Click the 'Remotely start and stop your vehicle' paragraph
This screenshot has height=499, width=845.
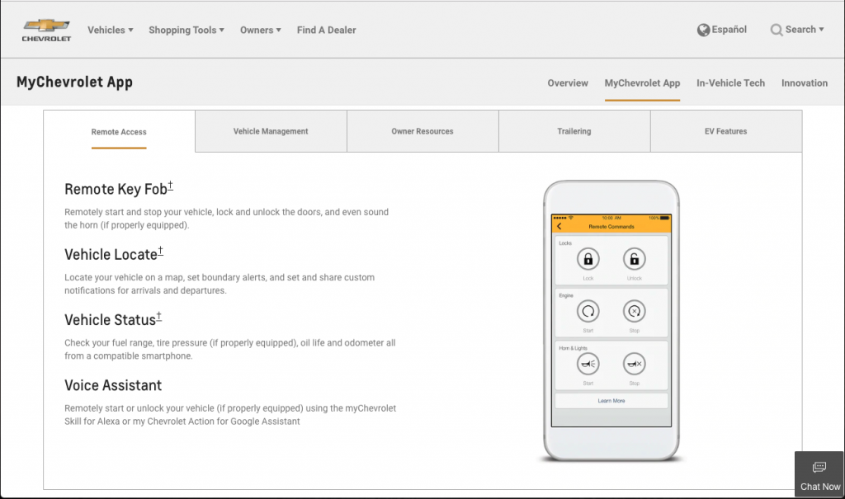[226, 219]
